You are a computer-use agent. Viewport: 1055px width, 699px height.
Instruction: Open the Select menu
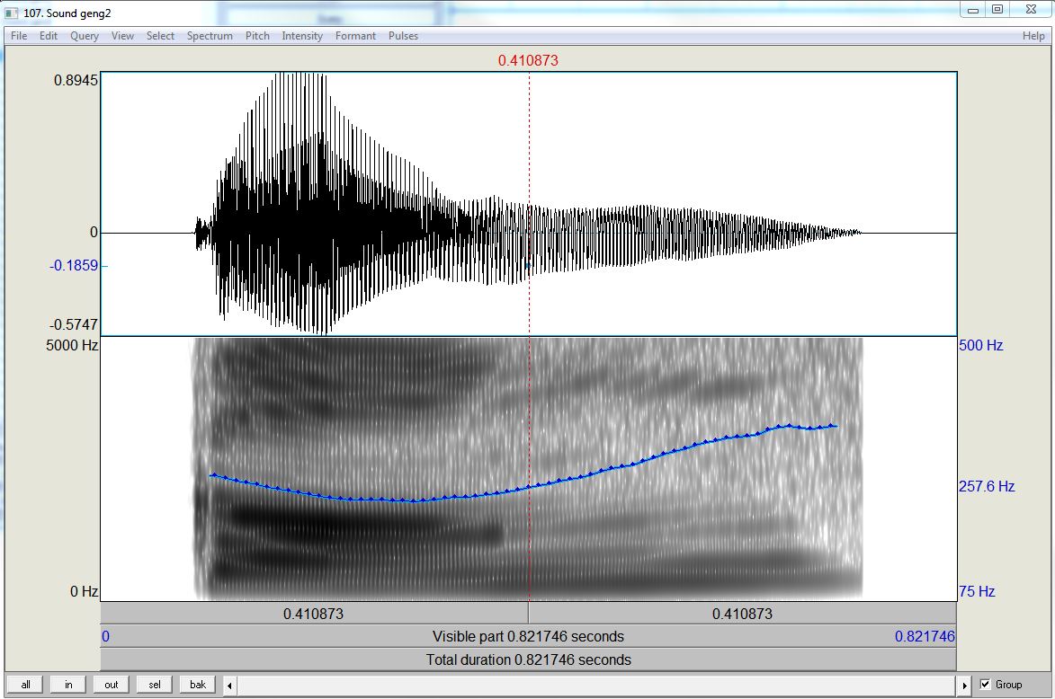point(160,36)
